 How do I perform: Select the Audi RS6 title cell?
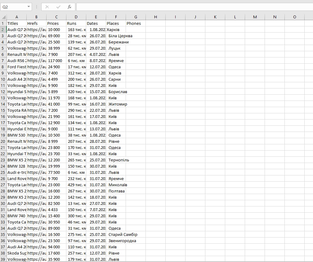click(16, 61)
